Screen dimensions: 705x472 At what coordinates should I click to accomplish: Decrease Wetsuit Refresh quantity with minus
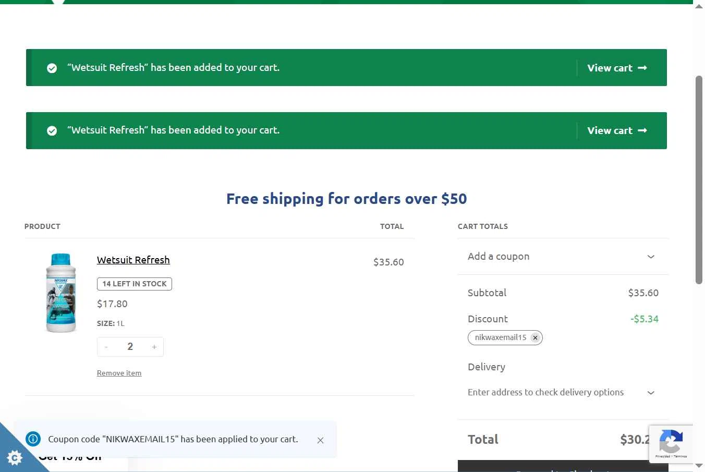pyautogui.click(x=106, y=347)
